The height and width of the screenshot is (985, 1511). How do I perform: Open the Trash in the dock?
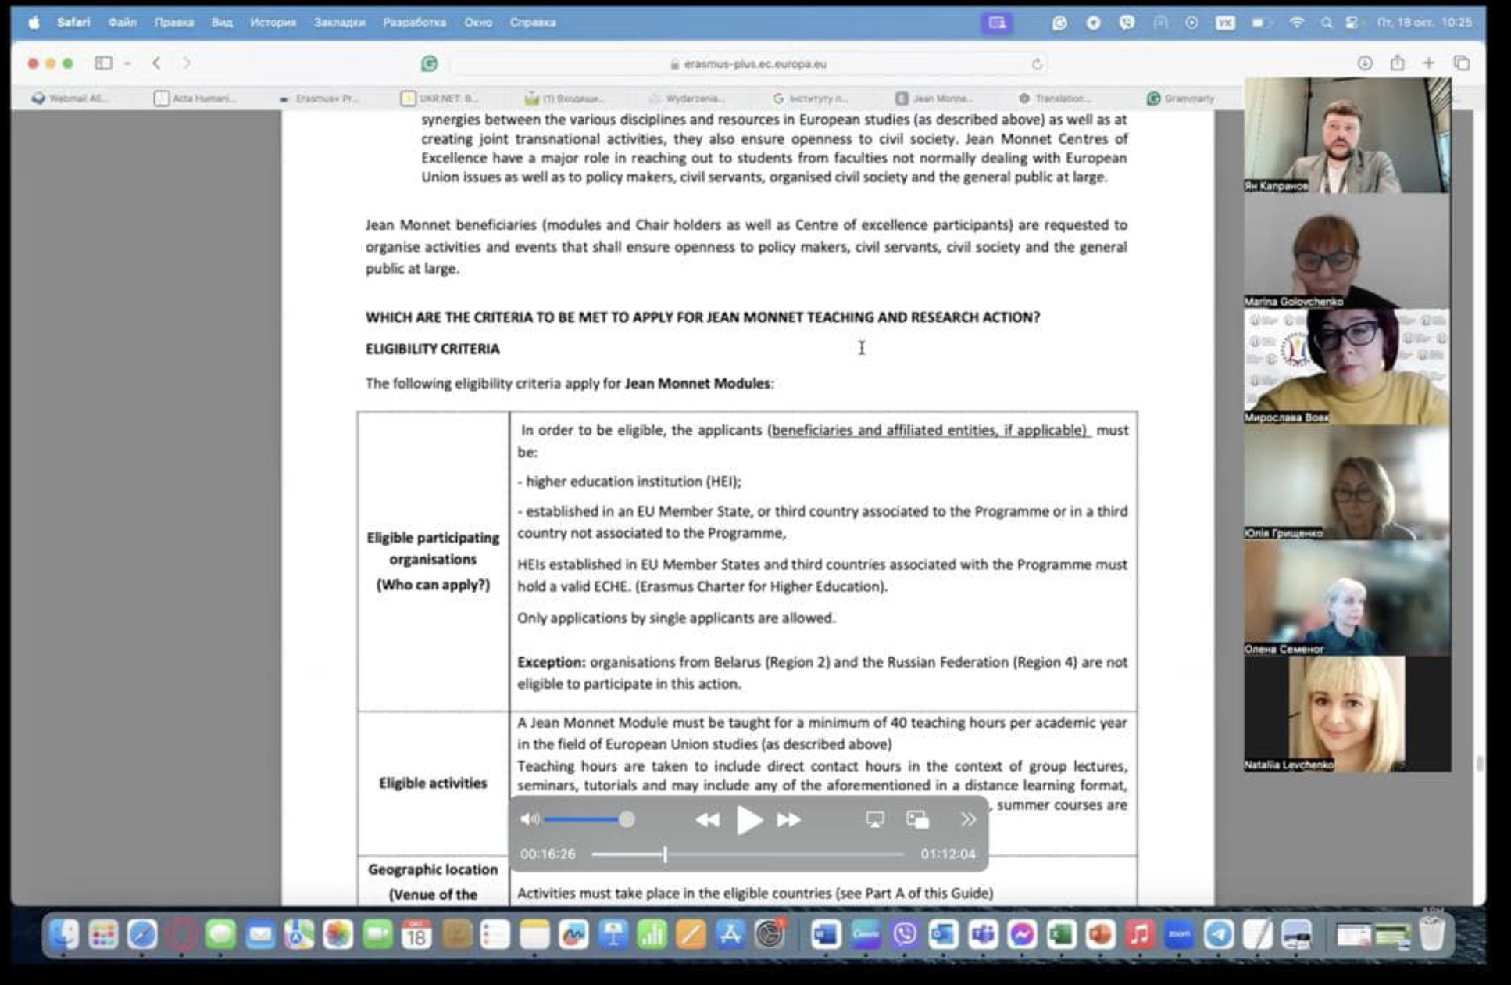coord(1431,934)
